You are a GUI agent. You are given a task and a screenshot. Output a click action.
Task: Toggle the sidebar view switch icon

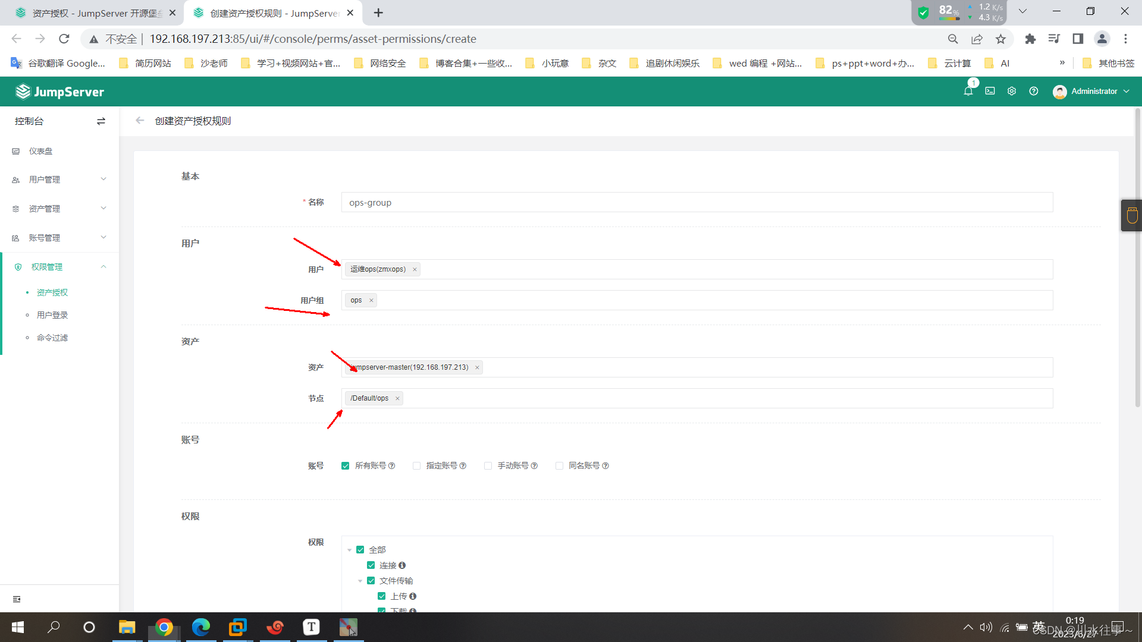[101, 121]
